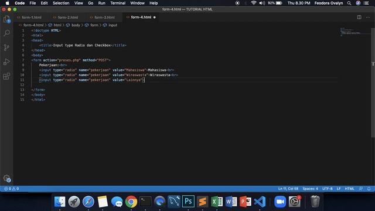
Task: Launch PowerPoint from the dock
Action: tap(246, 202)
